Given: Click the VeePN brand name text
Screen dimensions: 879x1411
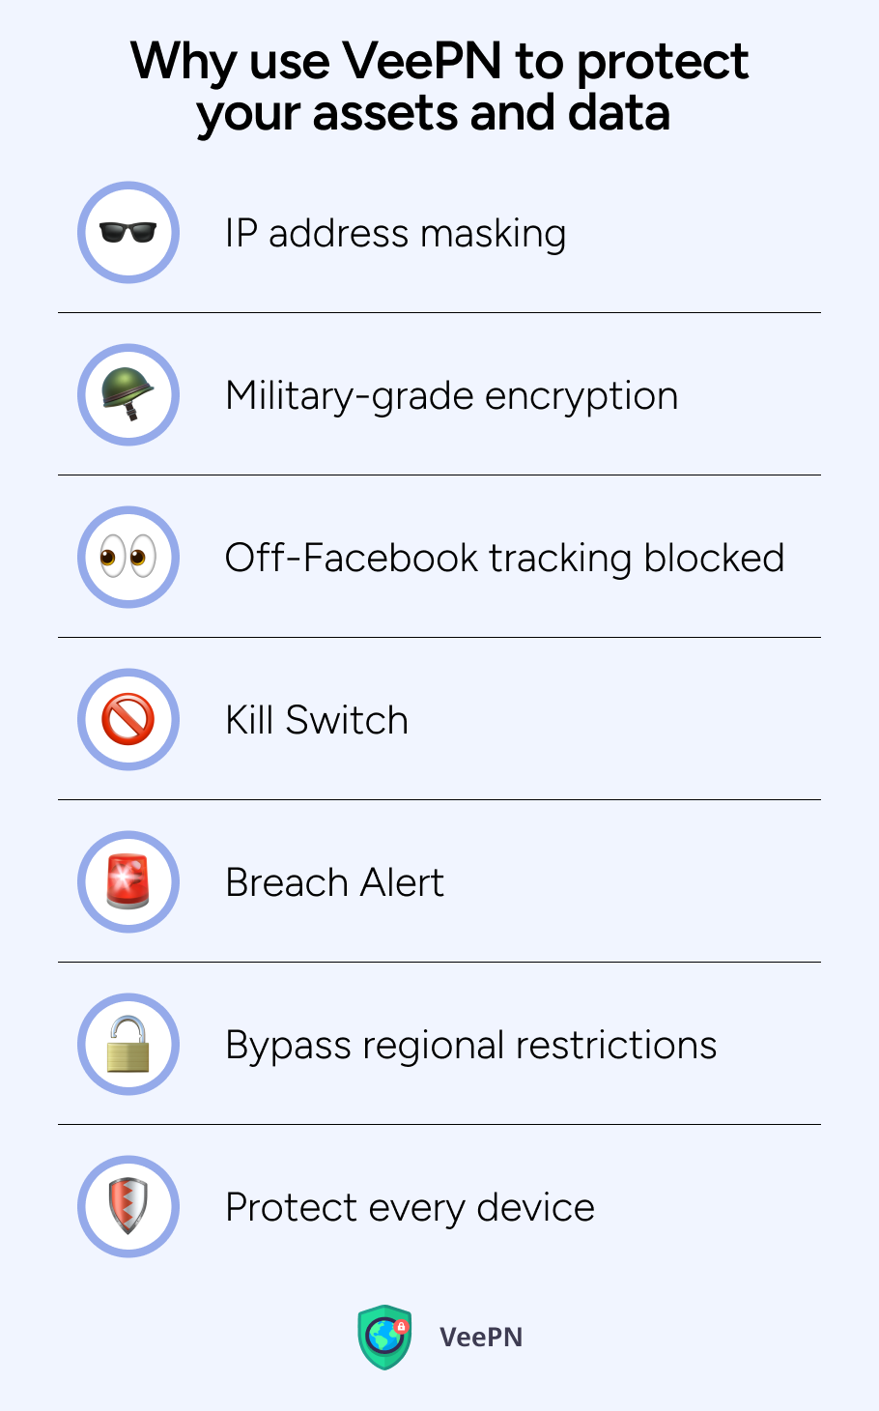Looking at the screenshot, I should point(481,1338).
